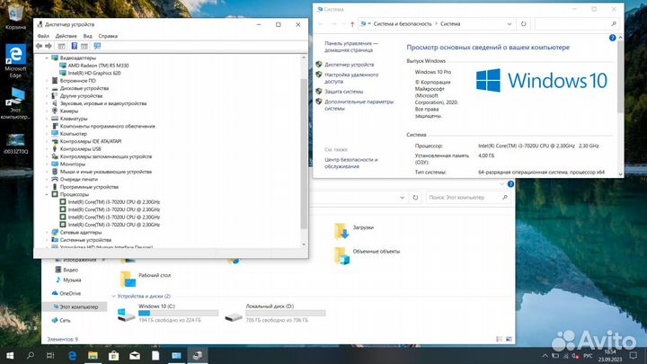The height and width of the screenshot is (364, 647).
Task: Click the System window search field
Action: click(x=577, y=24)
